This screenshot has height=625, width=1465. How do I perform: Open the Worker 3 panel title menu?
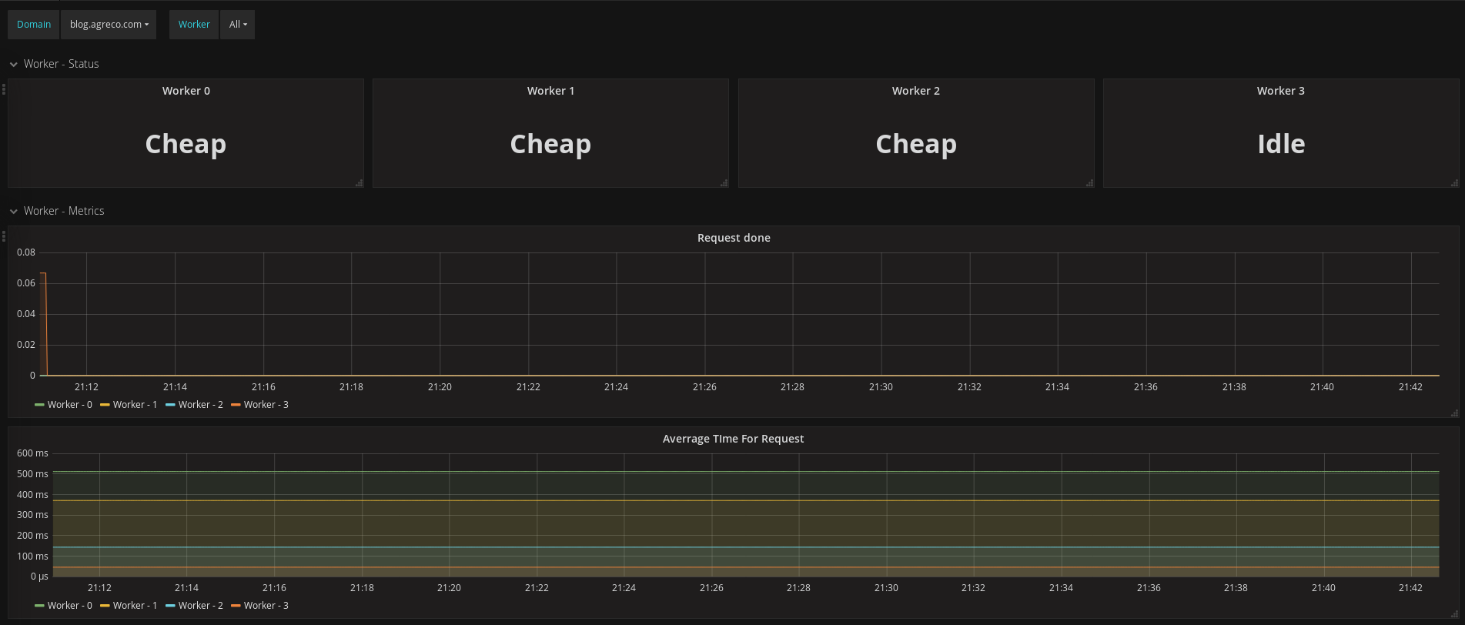pyautogui.click(x=1281, y=91)
